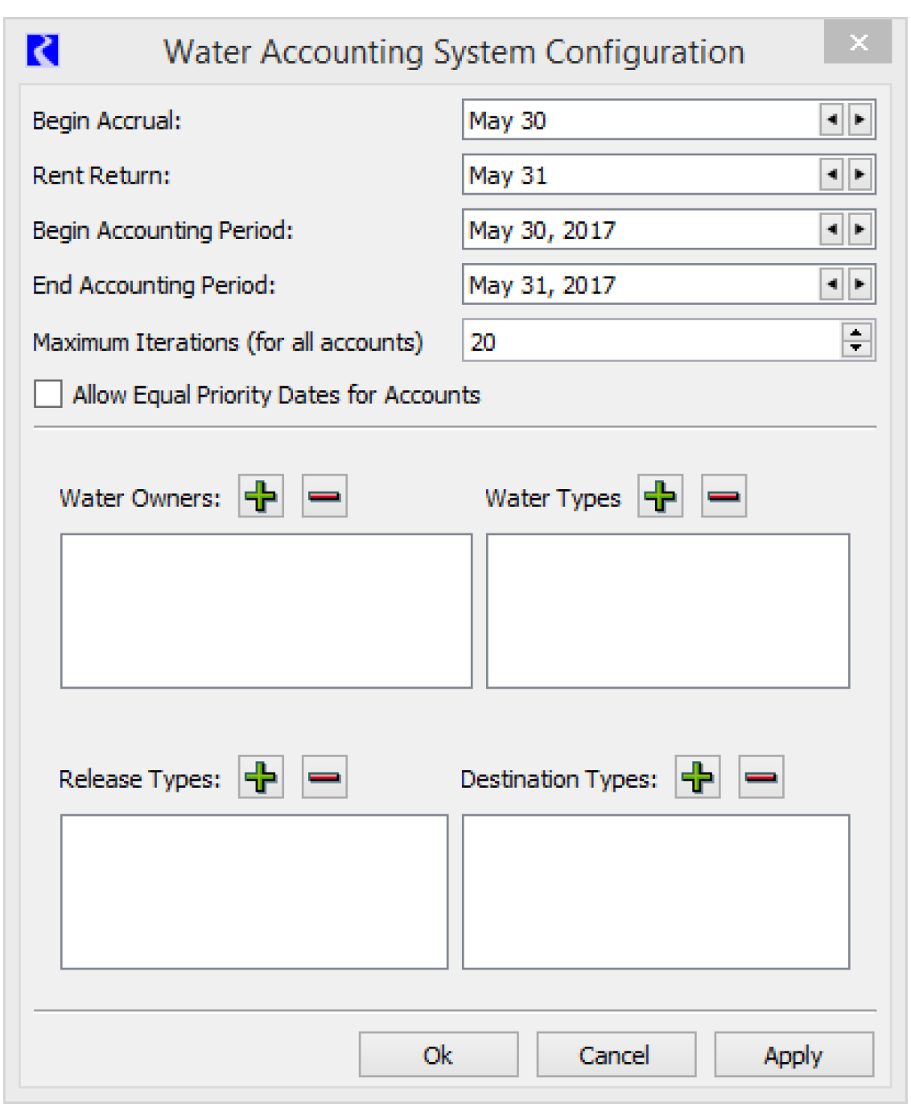
Task: Remove the selected Release Type
Action: pyautogui.click(x=324, y=777)
